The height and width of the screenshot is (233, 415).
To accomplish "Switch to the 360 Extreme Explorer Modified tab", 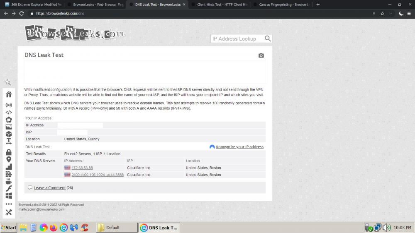I will click(x=33, y=5).
